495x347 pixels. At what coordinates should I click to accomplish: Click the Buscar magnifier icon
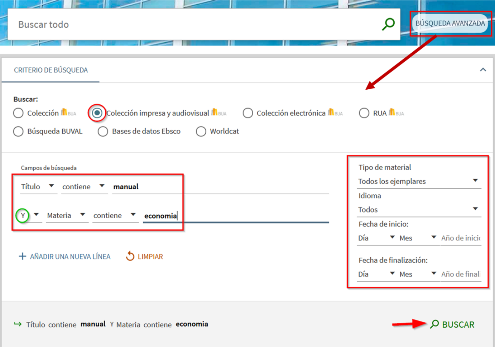click(434, 324)
